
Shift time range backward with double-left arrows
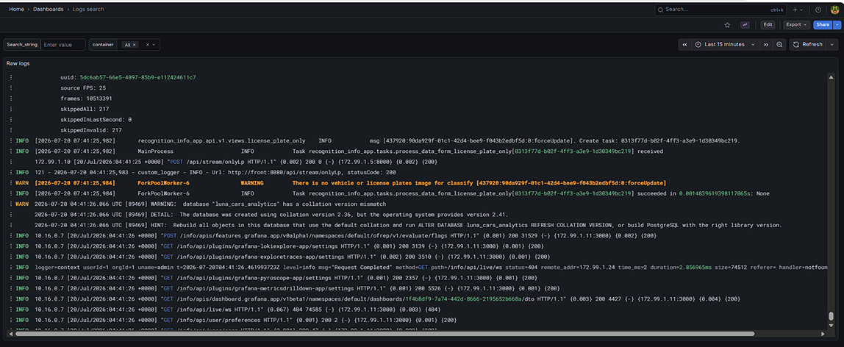pyautogui.click(x=684, y=45)
